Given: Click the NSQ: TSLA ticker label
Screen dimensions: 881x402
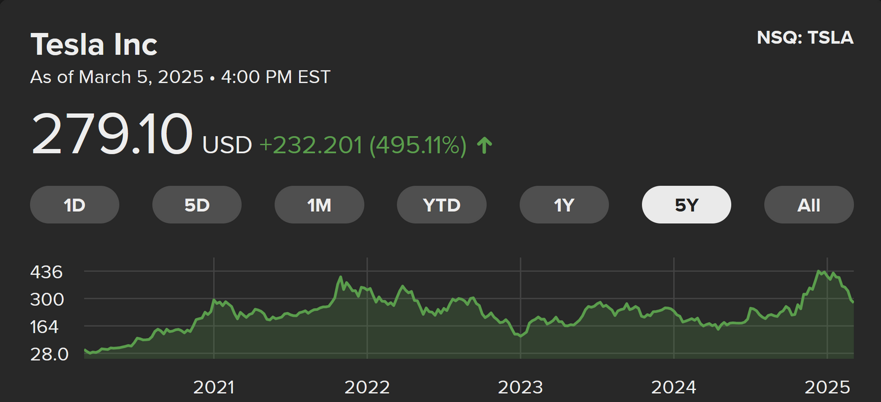Looking at the screenshot, I should (805, 37).
